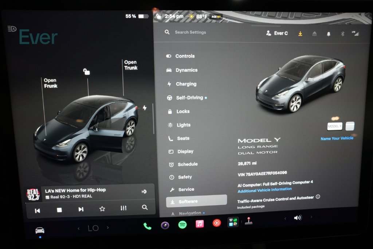The image size is (373, 249).
Task: Launch Apple Music from the dock
Action: tap(200, 224)
